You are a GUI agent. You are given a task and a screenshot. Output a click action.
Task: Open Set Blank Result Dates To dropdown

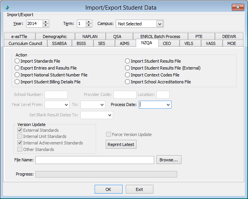click(x=97, y=115)
